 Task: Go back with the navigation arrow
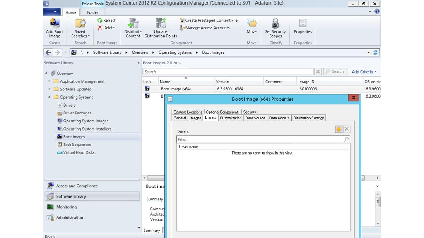pos(48,52)
